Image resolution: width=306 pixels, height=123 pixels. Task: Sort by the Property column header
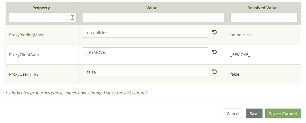pyautogui.click(x=41, y=8)
